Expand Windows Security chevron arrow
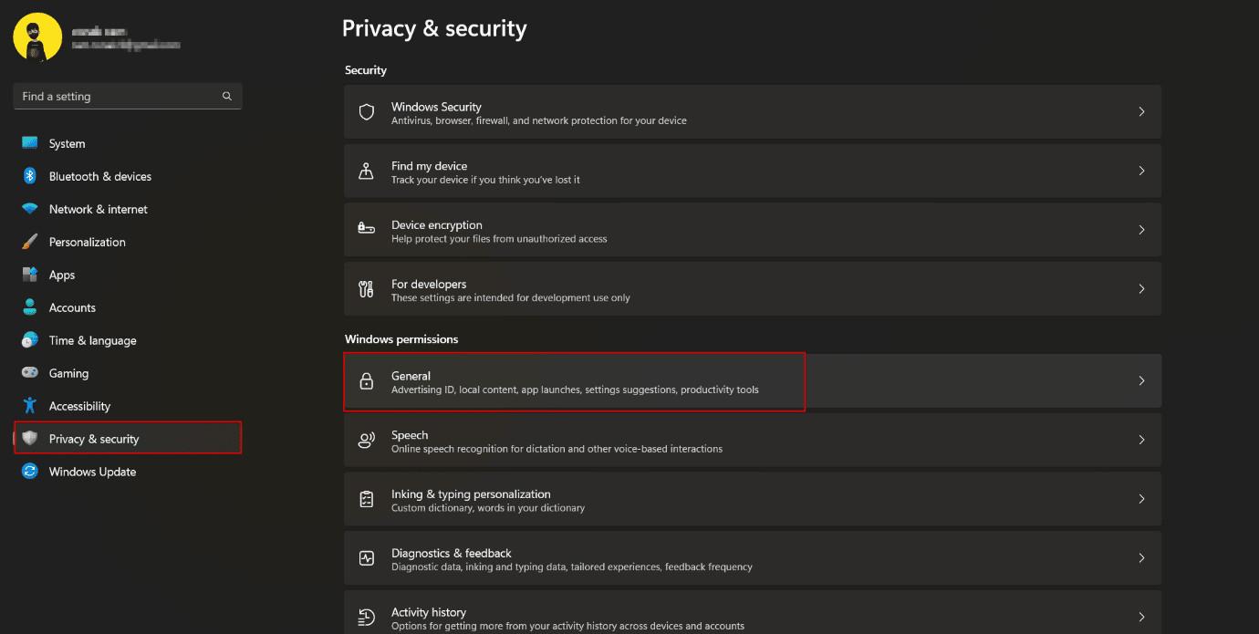Image resolution: width=1259 pixels, height=634 pixels. (1141, 111)
